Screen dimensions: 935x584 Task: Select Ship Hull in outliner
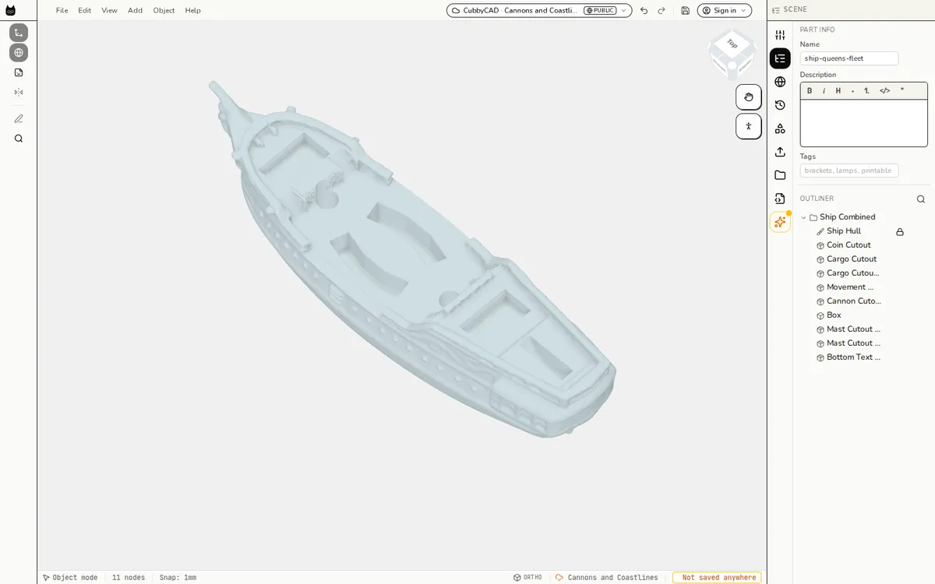[844, 231]
